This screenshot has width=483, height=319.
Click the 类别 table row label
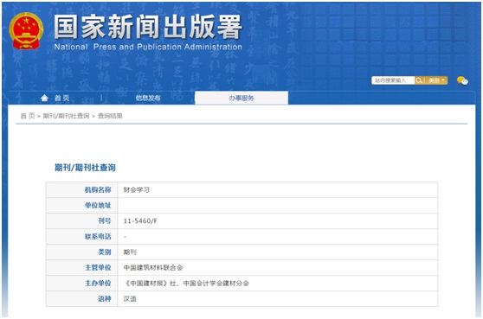(105, 252)
